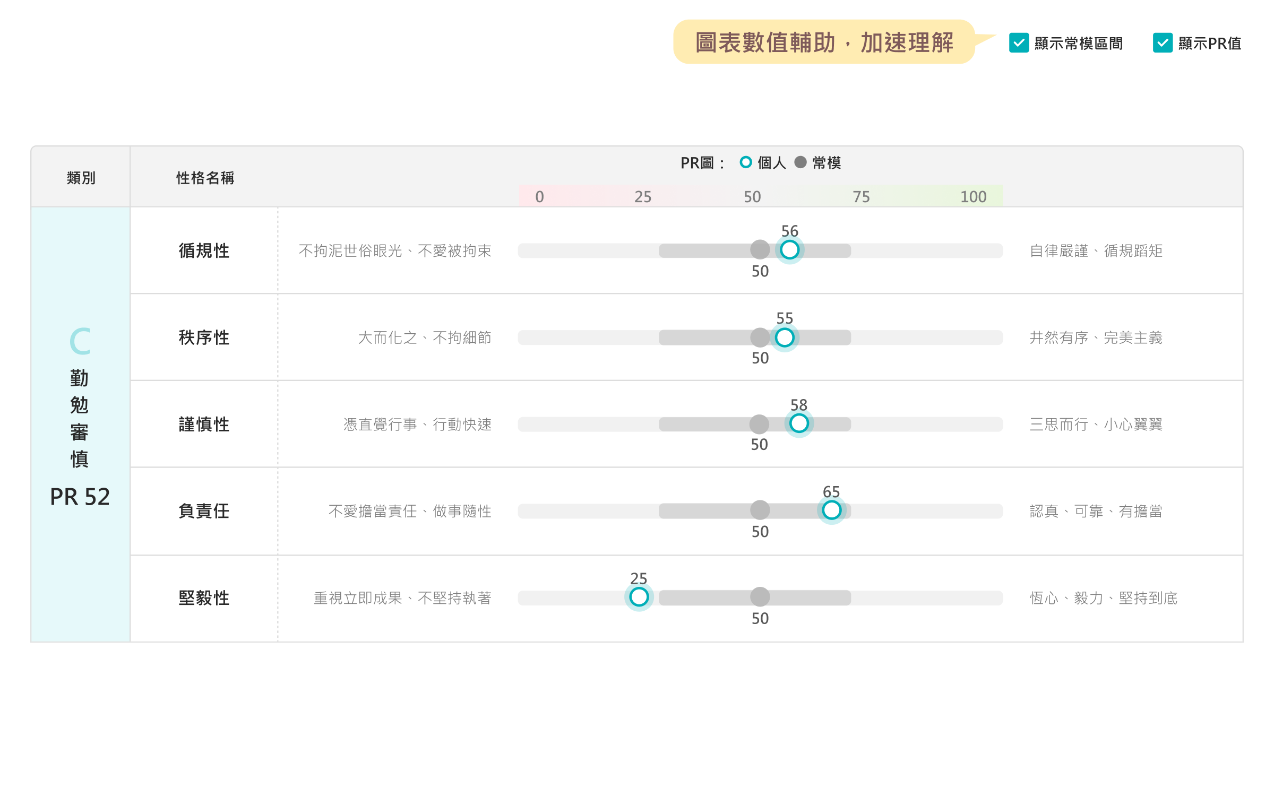
Task: Select the 負責任 trait name
Action: point(204,511)
